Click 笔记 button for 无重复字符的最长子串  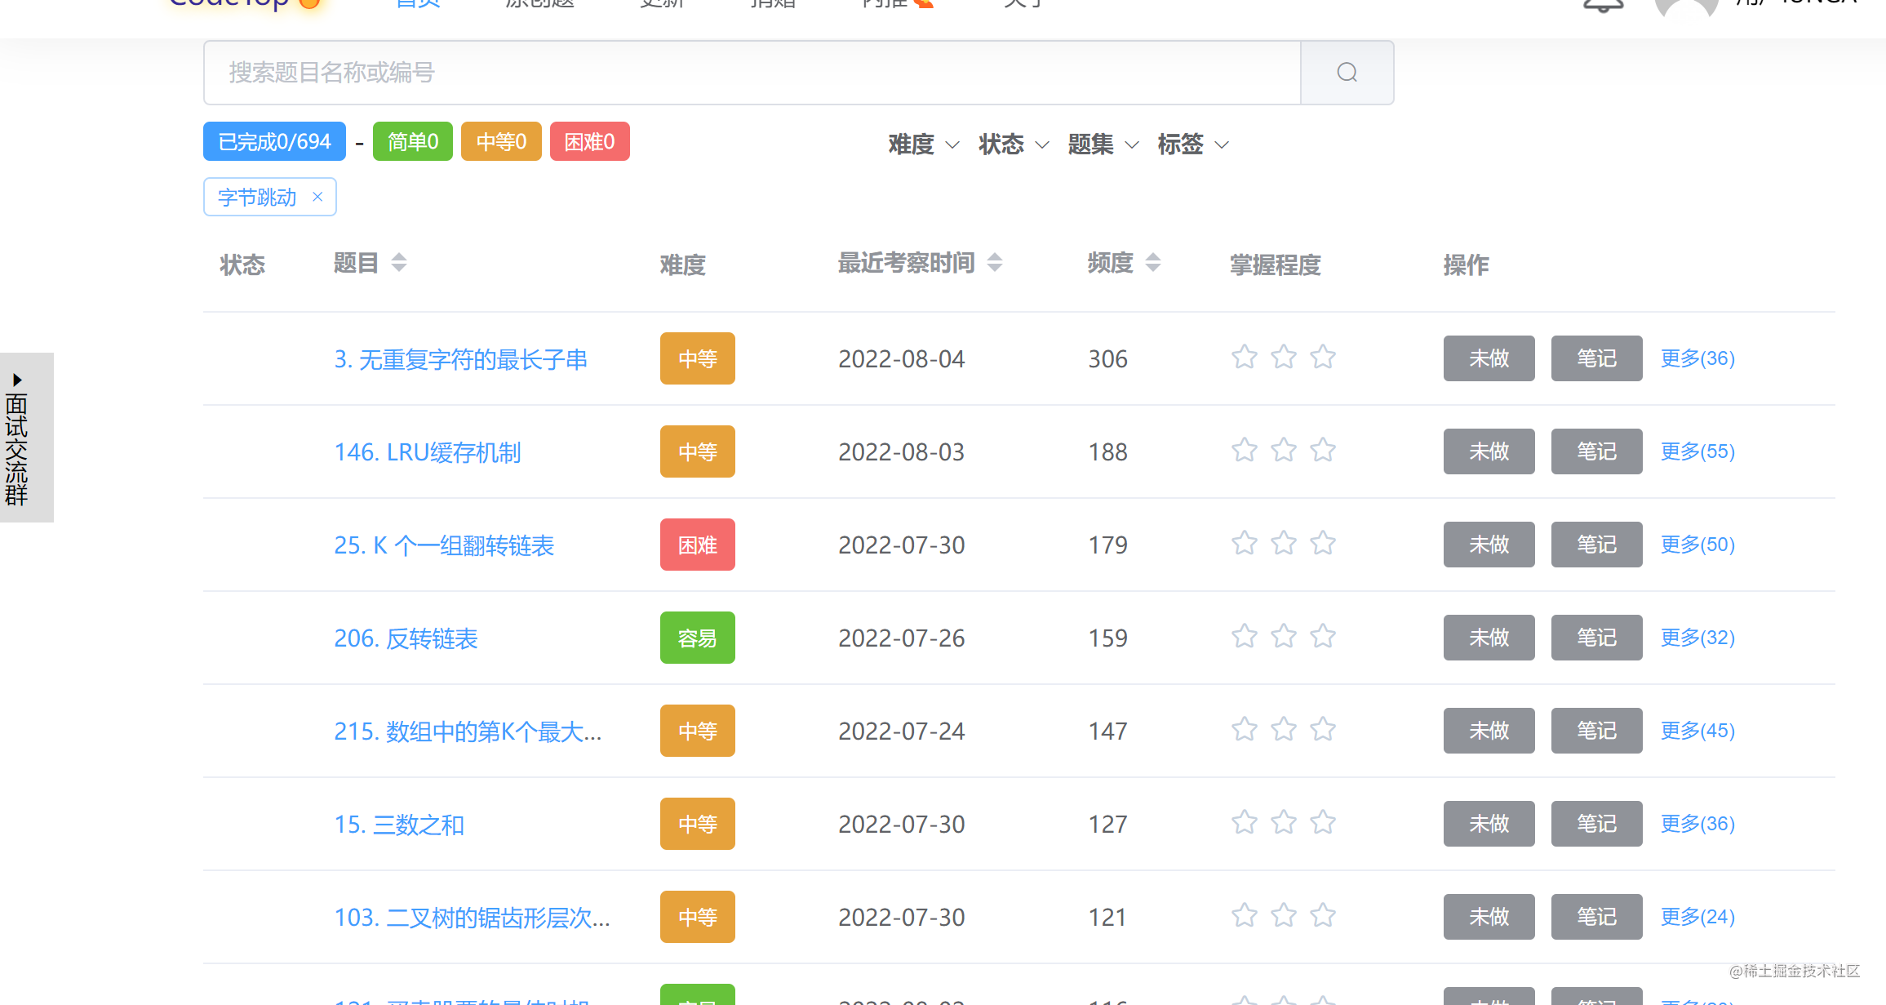click(x=1596, y=358)
